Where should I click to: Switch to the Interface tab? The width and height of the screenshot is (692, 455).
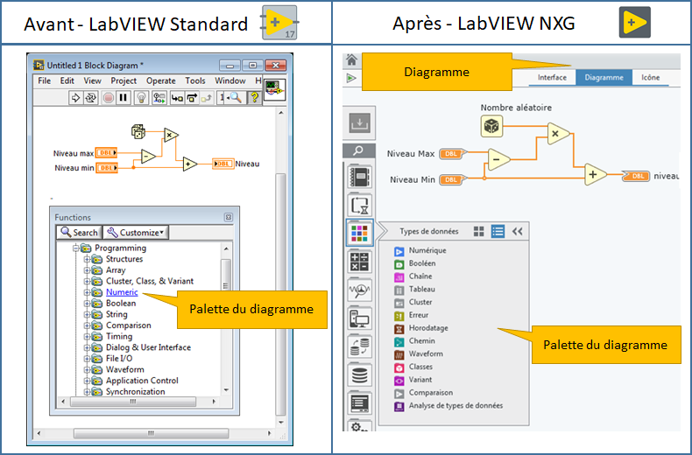(552, 77)
